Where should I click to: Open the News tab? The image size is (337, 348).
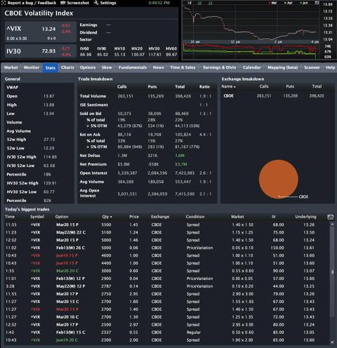[158, 67]
